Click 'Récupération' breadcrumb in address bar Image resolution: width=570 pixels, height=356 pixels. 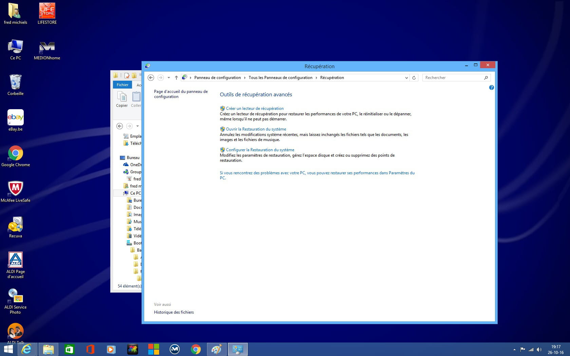click(x=332, y=78)
